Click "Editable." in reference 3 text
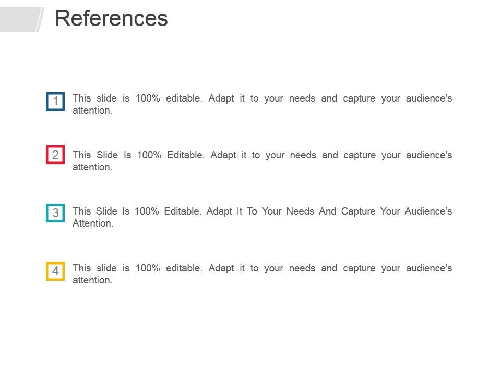Image resolution: width=501 pixels, height=375 pixels. click(182, 211)
